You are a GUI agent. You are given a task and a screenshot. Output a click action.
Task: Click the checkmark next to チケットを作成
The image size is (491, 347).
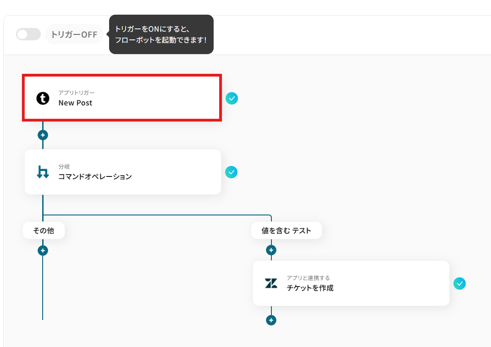tap(460, 283)
